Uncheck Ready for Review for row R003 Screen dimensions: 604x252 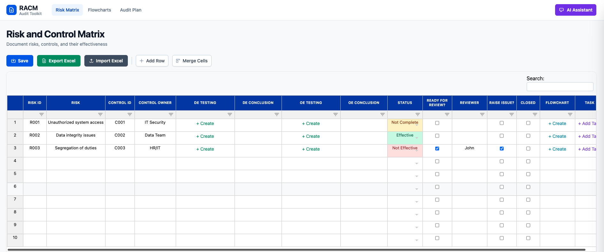[437, 149]
